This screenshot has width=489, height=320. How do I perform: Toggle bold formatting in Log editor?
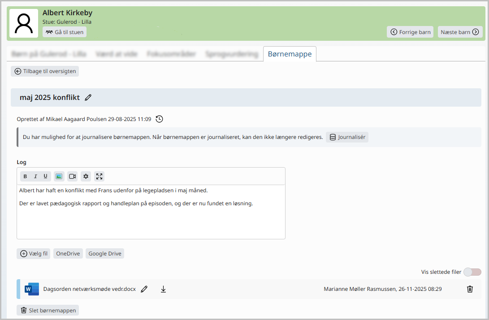click(25, 176)
